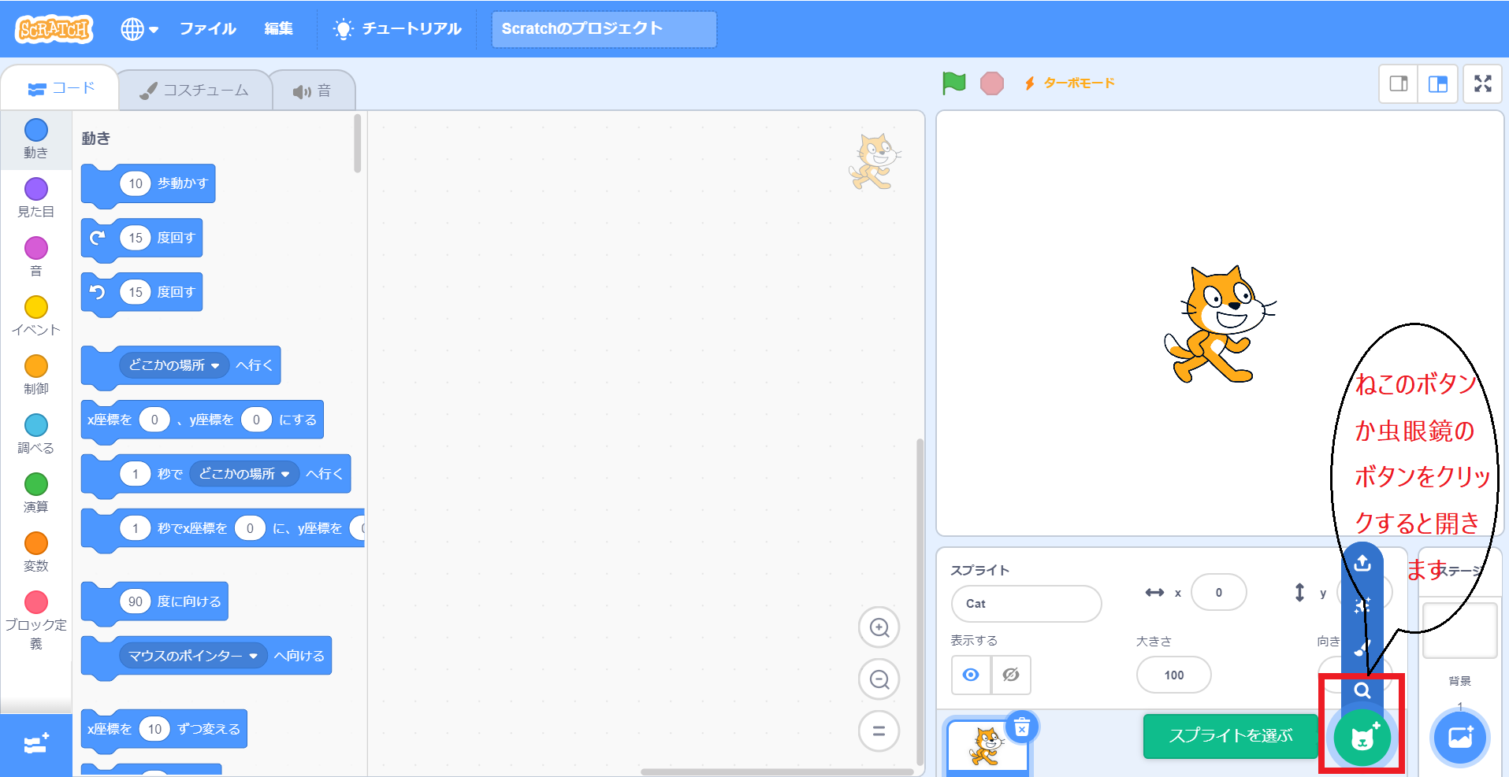This screenshot has height=777, width=1509.
Task: Select the 調べる block category
Action: 36,434
